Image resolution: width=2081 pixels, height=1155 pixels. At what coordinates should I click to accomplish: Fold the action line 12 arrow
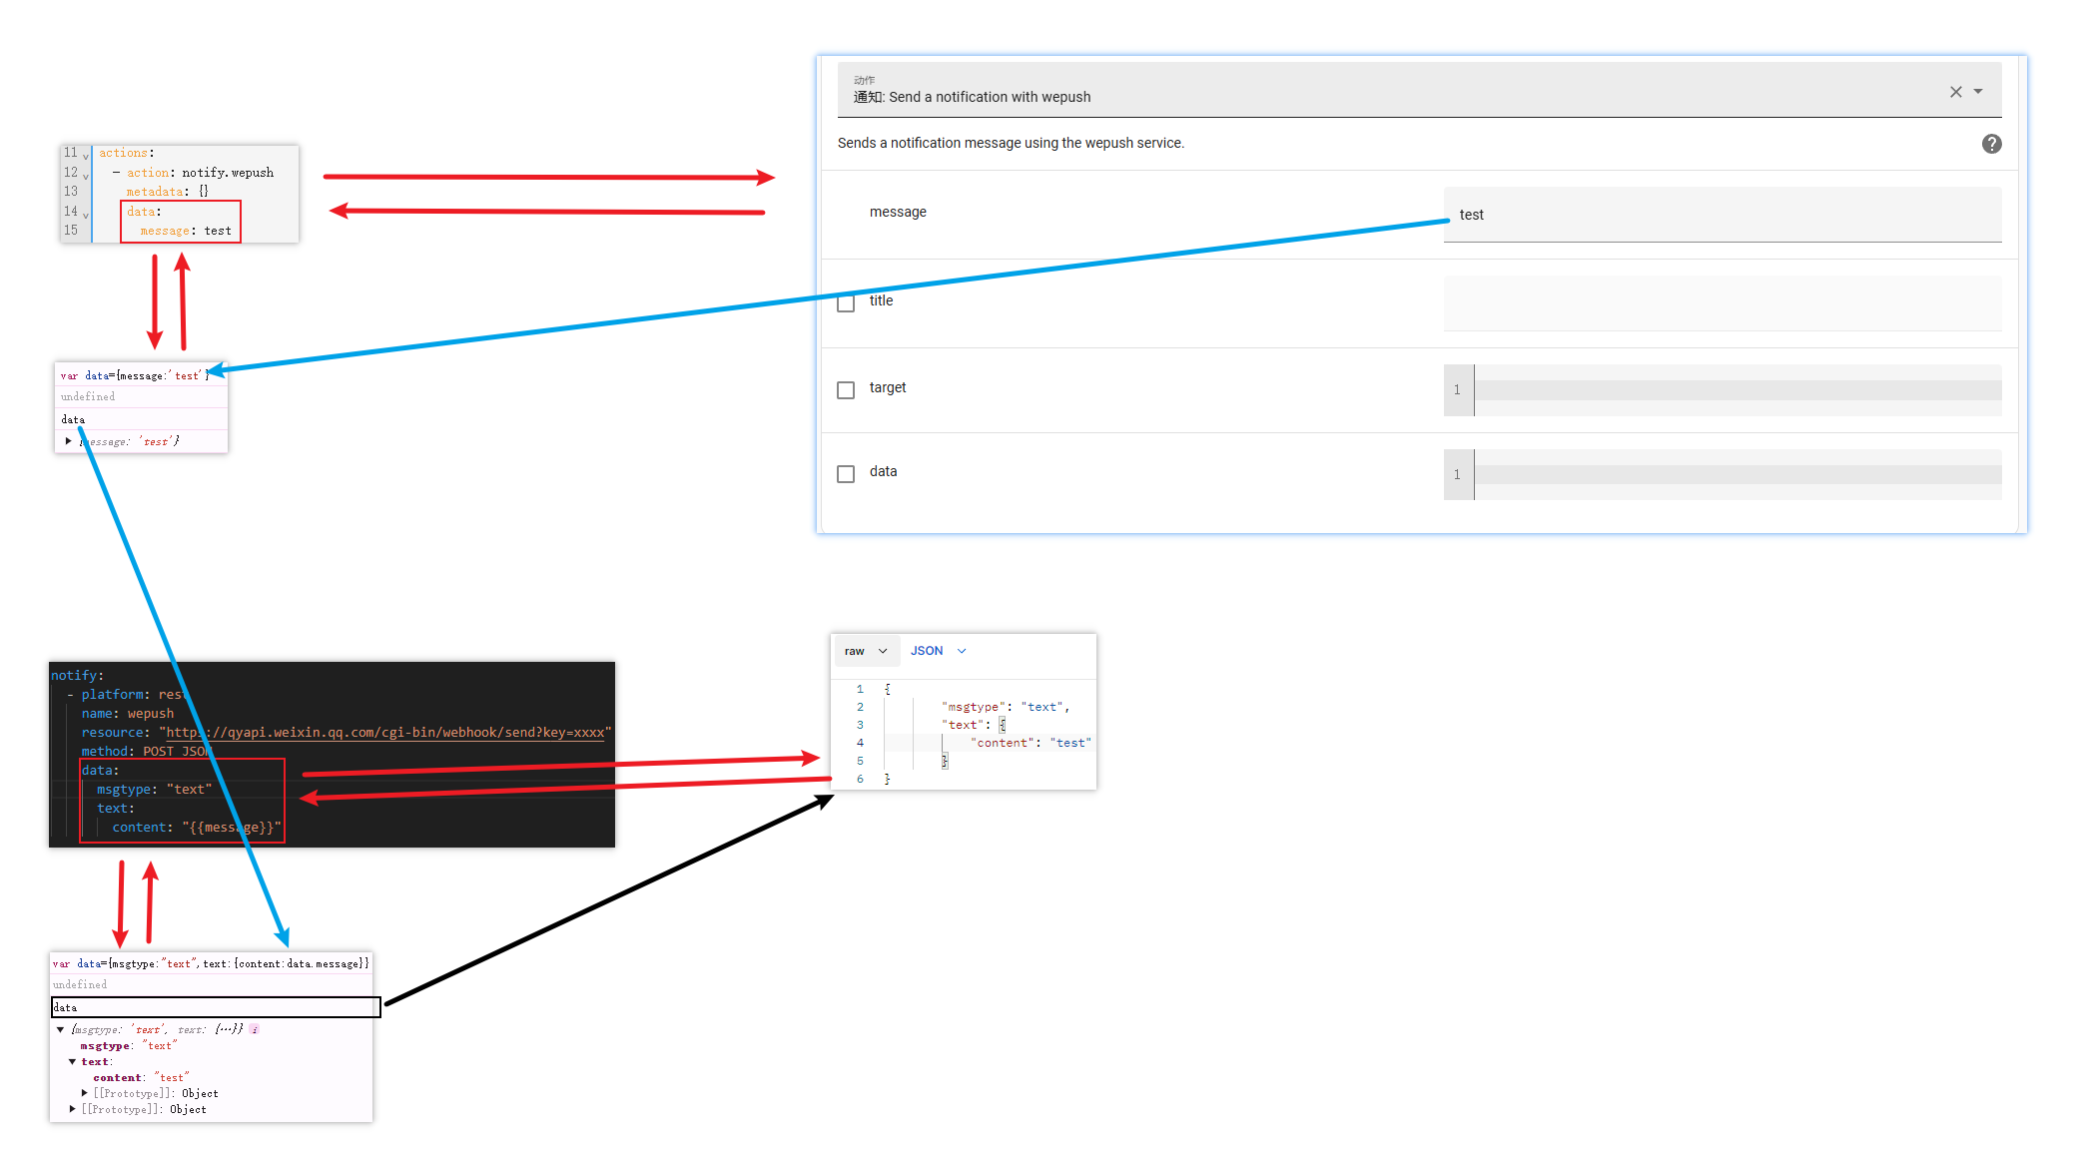click(x=86, y=176)
